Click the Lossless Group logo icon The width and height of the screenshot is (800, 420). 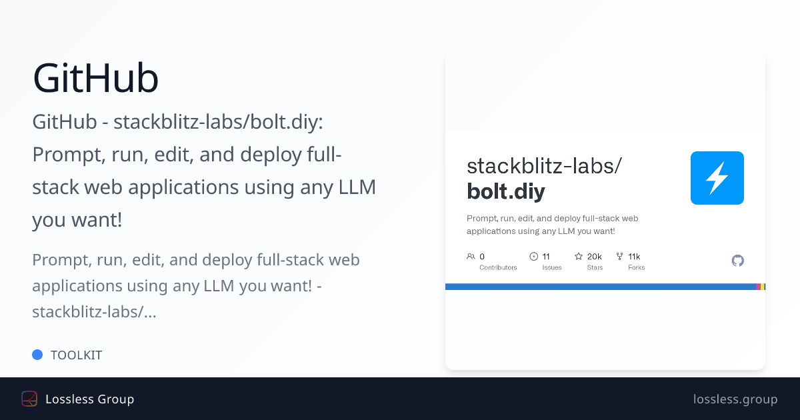click(x=29, y=399)
